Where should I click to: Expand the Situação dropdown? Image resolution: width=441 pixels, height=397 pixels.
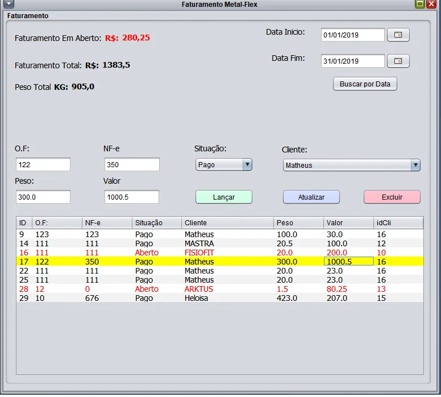[x=247, y=165]
